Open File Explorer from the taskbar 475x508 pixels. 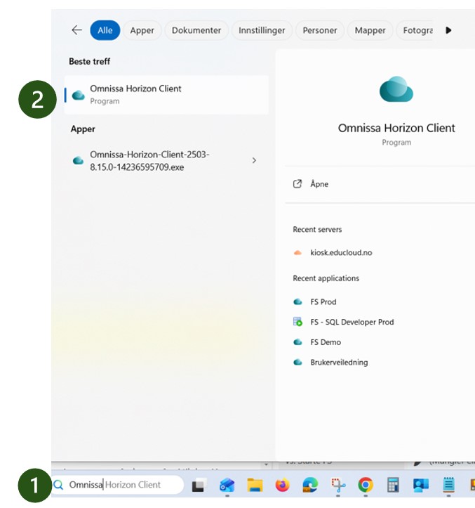(x=254, y=485)
